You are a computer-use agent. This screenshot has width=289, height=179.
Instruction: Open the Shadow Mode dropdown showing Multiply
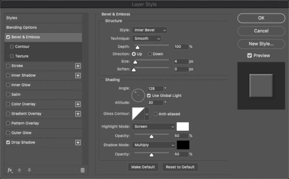[154, 145]
